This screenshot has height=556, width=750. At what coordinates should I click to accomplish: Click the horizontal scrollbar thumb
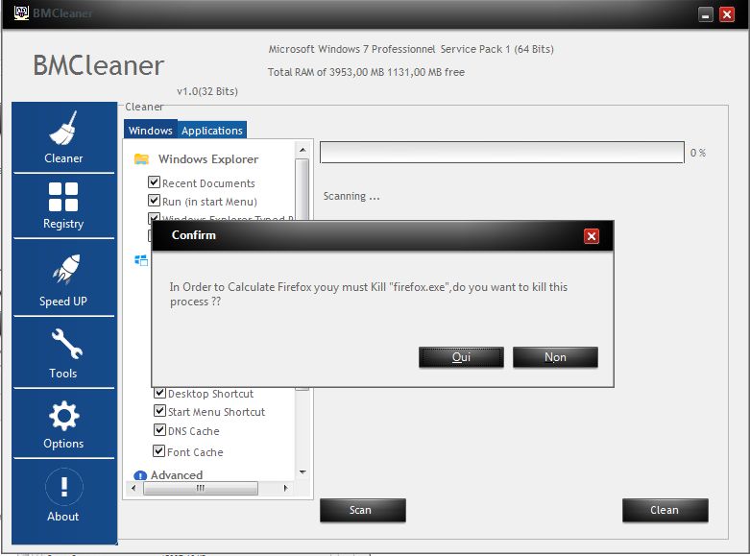tap(201, 488)
